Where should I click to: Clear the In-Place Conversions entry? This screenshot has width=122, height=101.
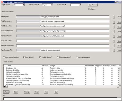tap(119, 46)
